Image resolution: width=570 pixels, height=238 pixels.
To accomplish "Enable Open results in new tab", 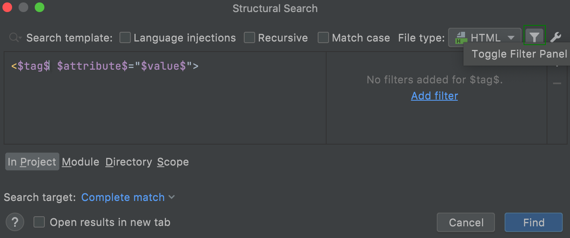I will coord(39,222).
